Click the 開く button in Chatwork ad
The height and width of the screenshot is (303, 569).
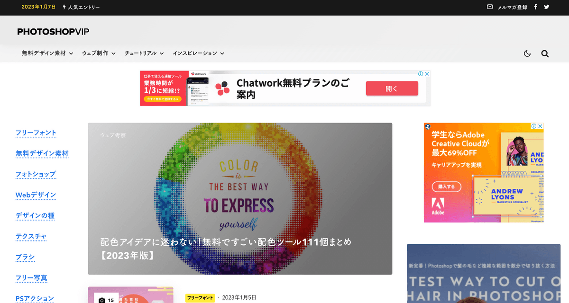(x=392, y=88)
